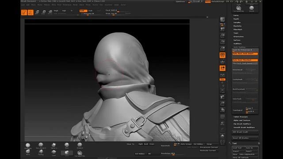The image size is (283, 159).
Task: Adjust the Draw Size slider
Action: pyautogui.click(x=118, y=14)
